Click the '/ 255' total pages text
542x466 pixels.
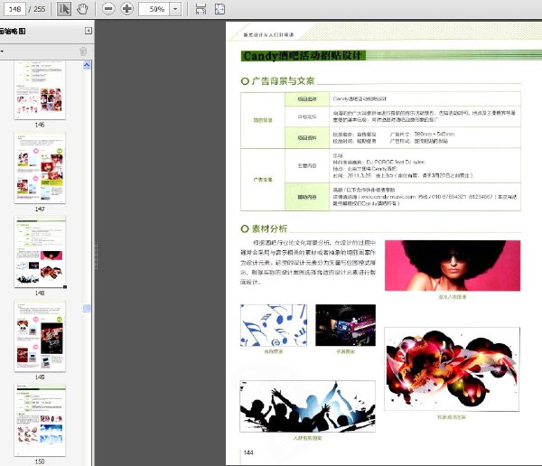pyautogui.click(x=37, y=9)
